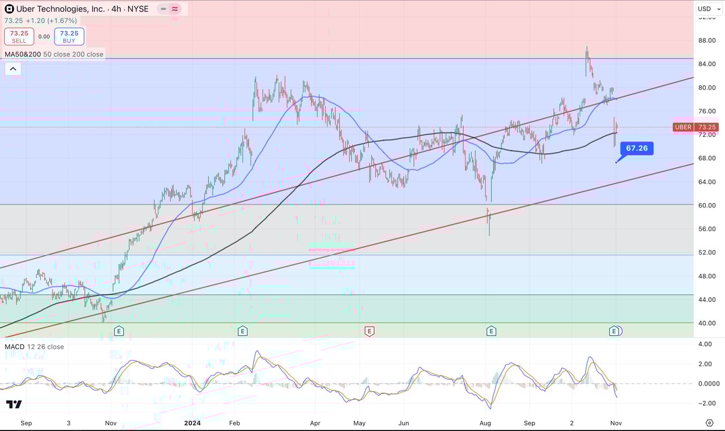The image size is (725, 431).
Task: Click the E earnings marker at early August
Action: [491, 331]
